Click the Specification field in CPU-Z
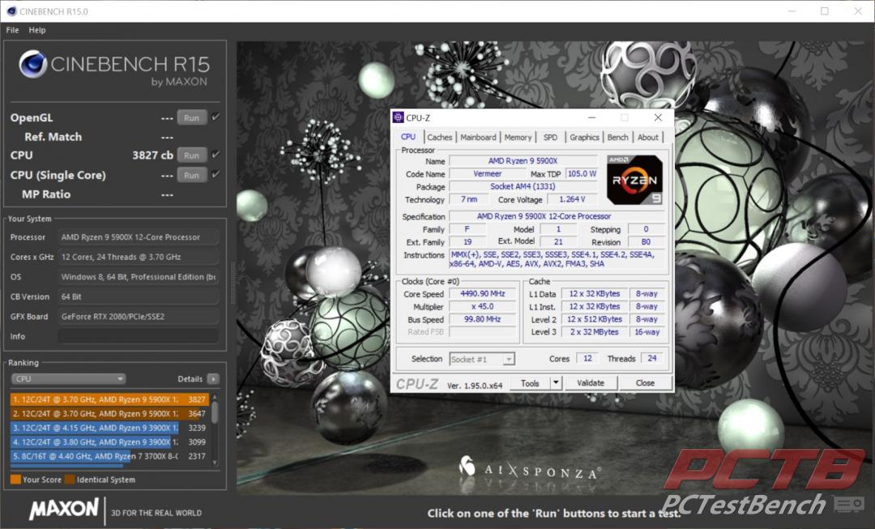The height and width of the screenshot is (529, 875). click(557, 216)
